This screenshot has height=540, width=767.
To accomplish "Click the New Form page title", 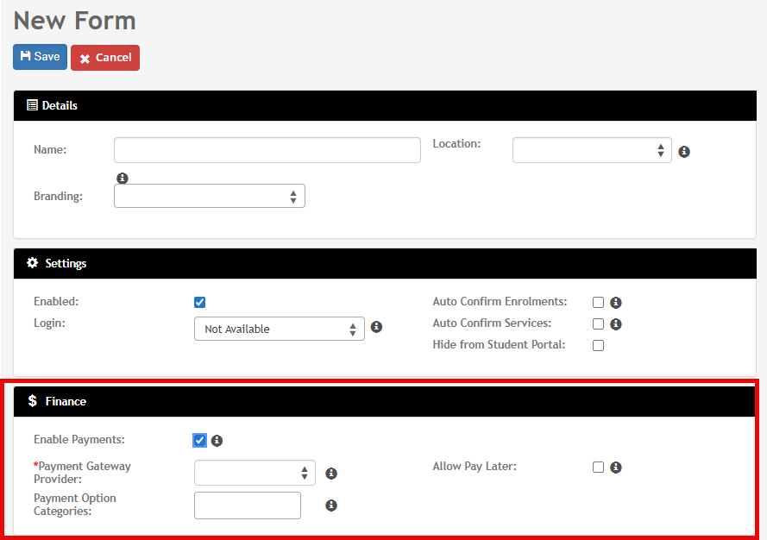I will (74, 21).
